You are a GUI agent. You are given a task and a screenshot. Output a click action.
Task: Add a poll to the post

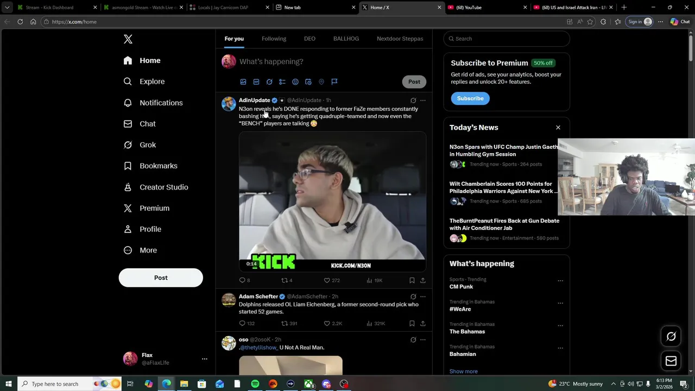click(x=282, y=82)
